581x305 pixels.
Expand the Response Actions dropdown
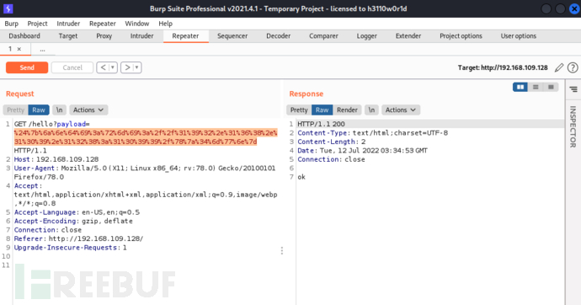coord(401,110)
